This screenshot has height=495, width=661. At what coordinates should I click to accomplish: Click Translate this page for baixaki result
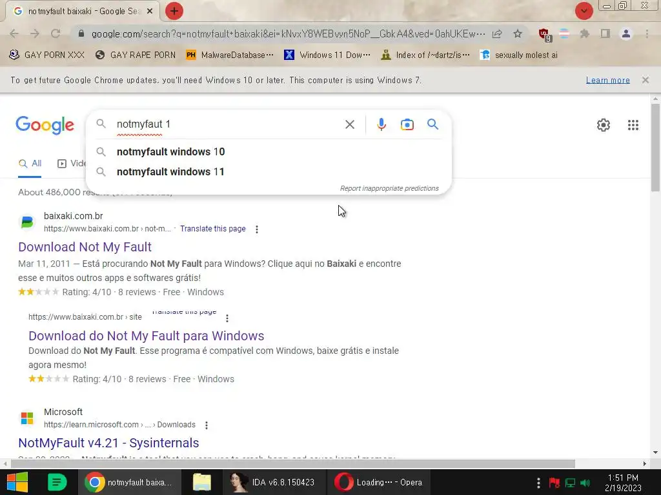[213, 229]
